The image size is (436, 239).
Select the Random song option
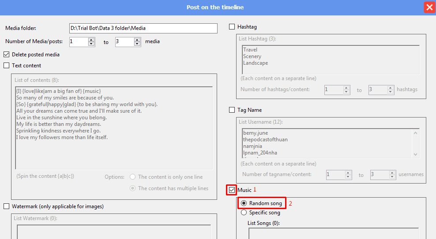tap(244, 203)
